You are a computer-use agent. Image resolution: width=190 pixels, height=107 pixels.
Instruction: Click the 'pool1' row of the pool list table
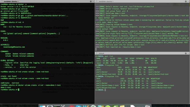pyautogui.click(x=126, y=61)
